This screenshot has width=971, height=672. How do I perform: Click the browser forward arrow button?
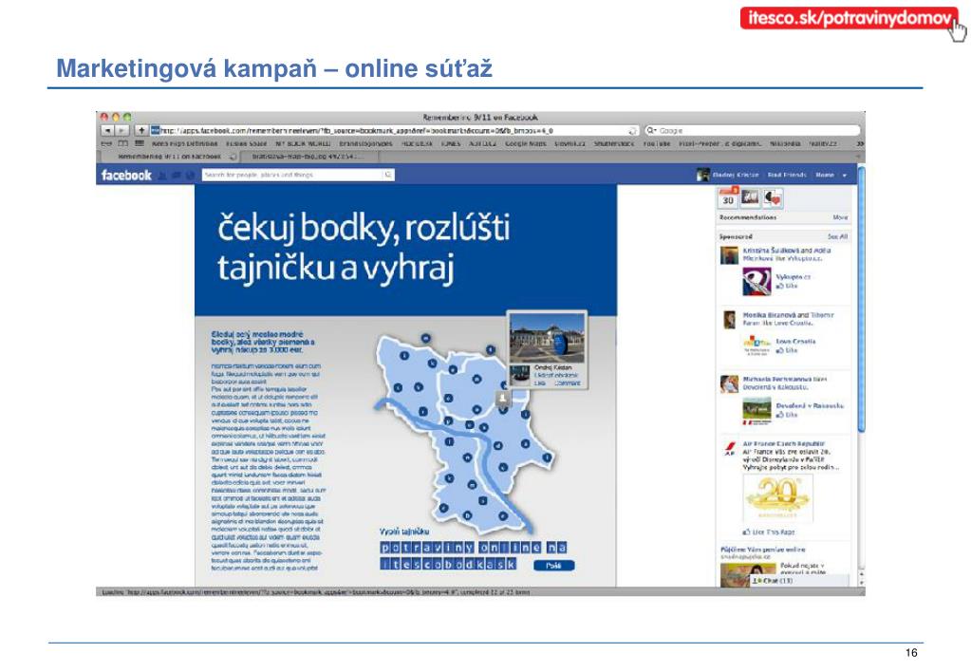tap(122, 130)
